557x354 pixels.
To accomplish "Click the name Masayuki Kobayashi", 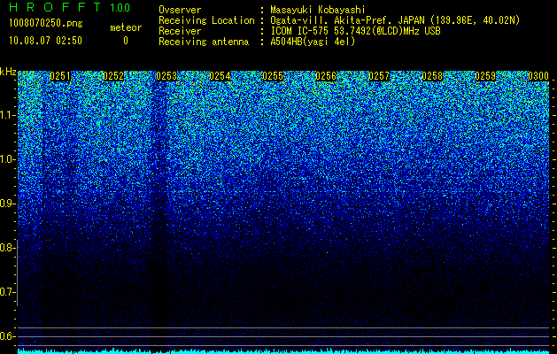I will coord(318,10).
